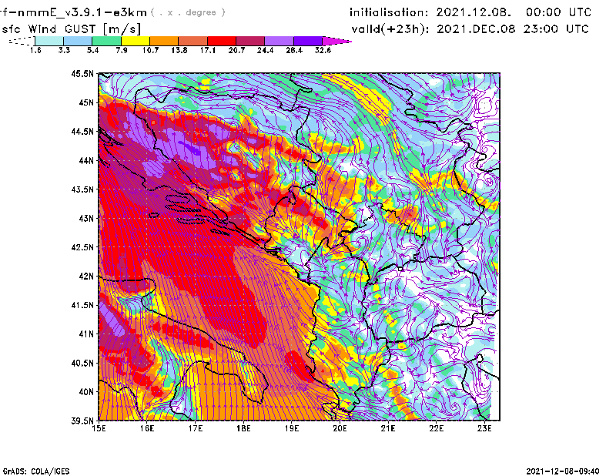616x476 pixels.
Task: Click the initialisation line "2021.12.08. 00:00 UTC"
Action: click(x=514, y=12)
